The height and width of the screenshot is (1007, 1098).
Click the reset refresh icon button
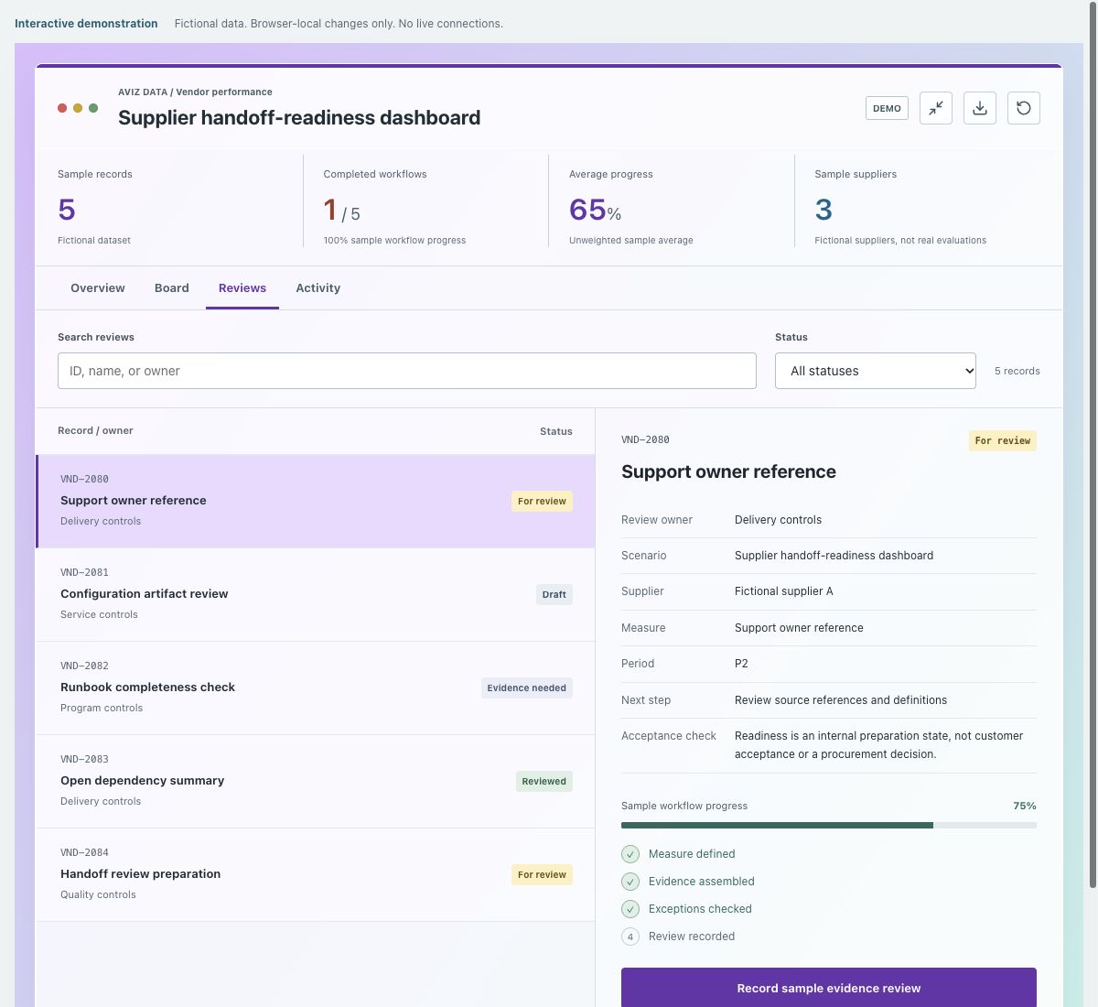point(1024,108)
